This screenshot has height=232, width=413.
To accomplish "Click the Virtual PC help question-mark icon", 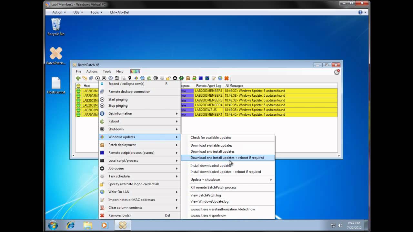I will (x=360, y=12).
